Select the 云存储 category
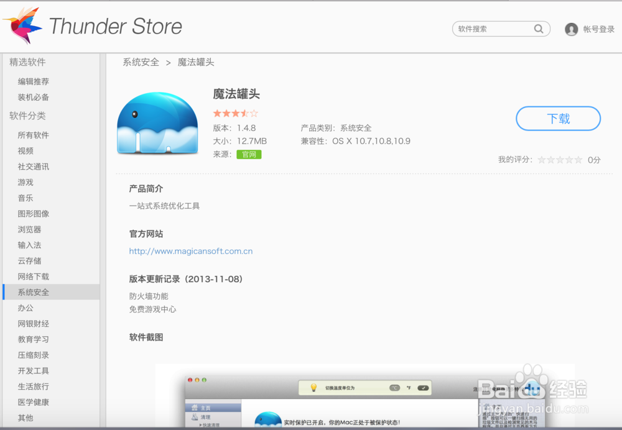 coord(29,261)
